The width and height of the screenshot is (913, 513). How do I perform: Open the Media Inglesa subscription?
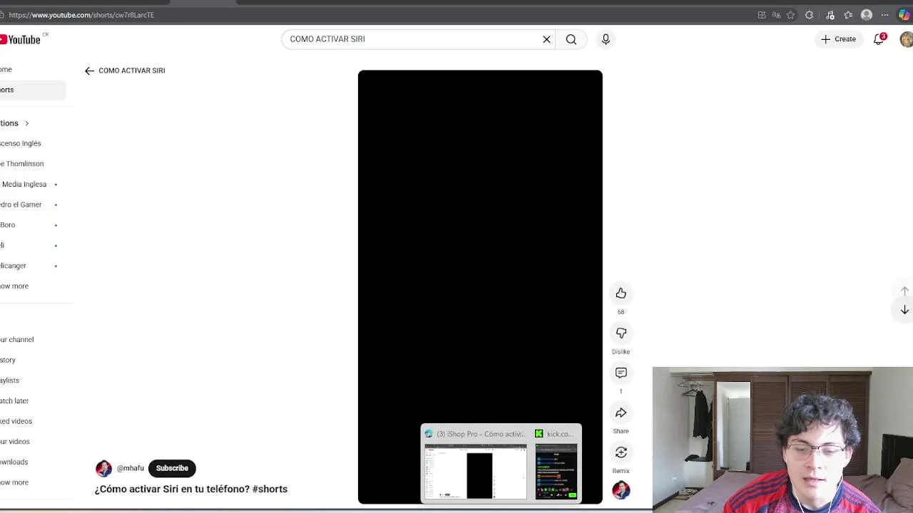tap(24, 184)
